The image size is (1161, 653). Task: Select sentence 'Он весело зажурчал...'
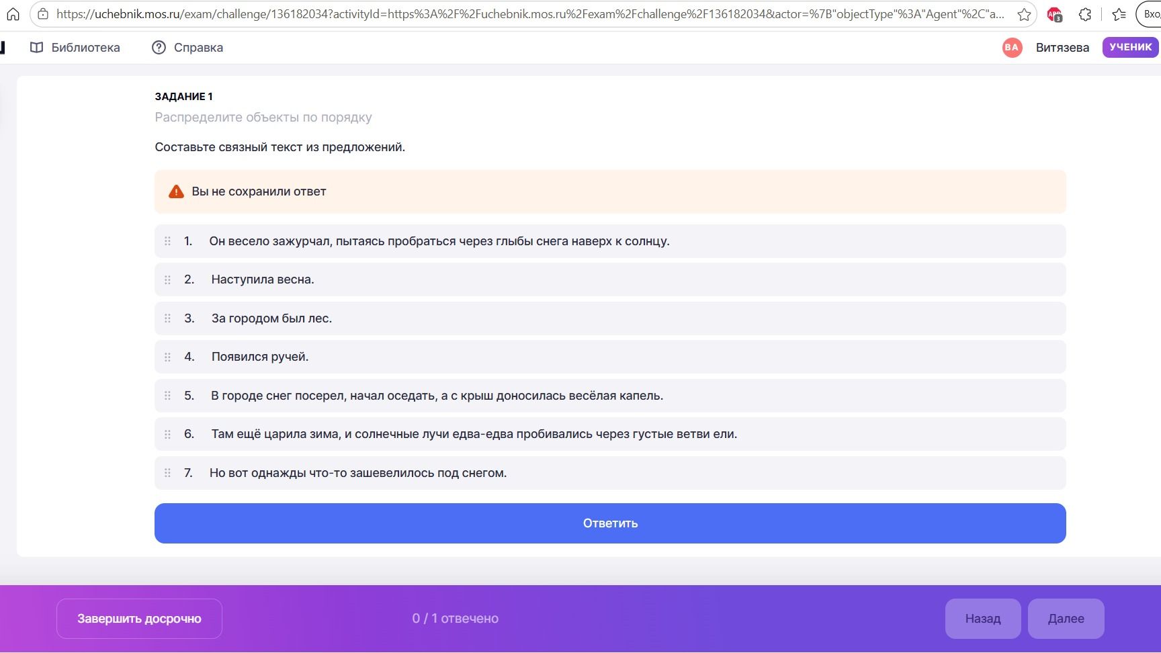pyautogui.click(x=610, y=241)
